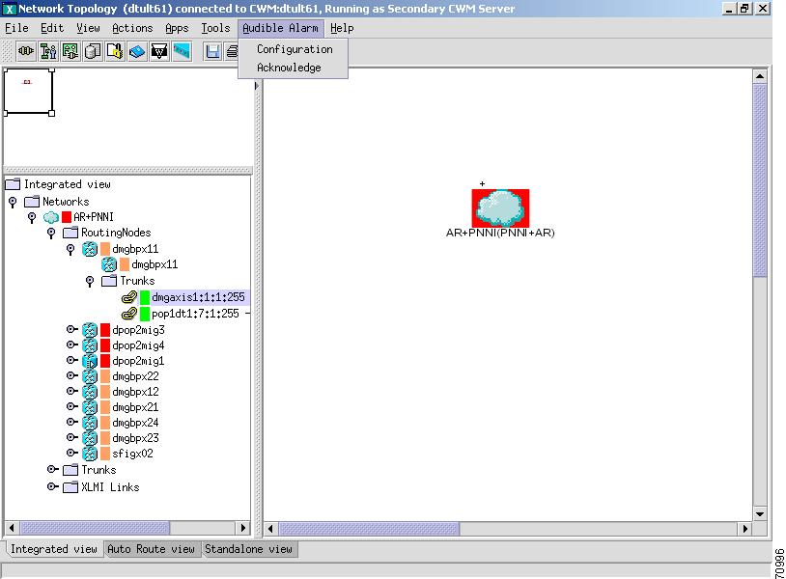Collapse the Trunks folder under dmgbpx11

coord(90,282)
